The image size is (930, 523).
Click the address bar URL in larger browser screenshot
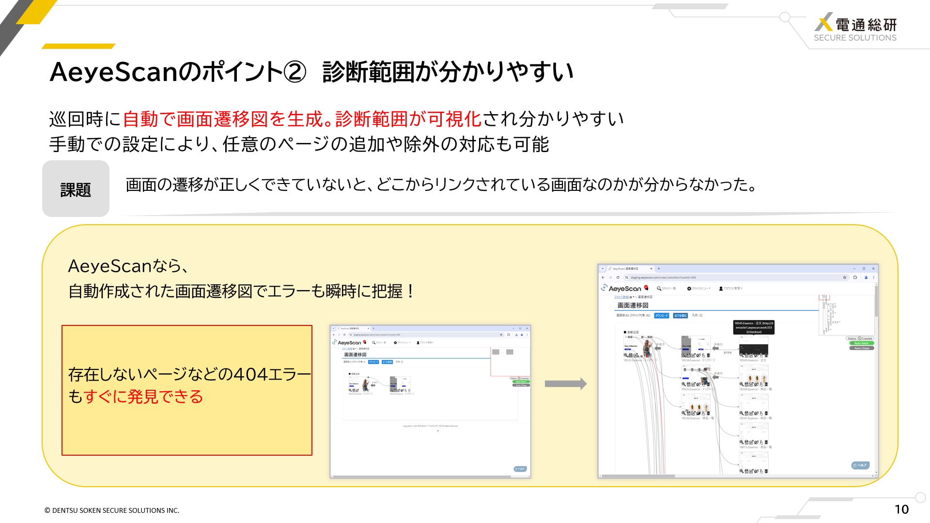(663, 277)
